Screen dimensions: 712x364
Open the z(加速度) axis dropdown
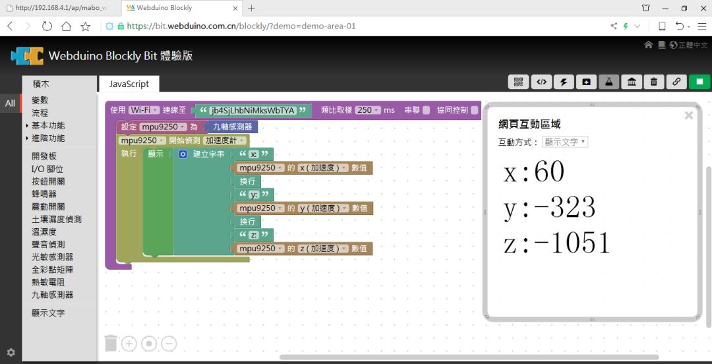323,249
